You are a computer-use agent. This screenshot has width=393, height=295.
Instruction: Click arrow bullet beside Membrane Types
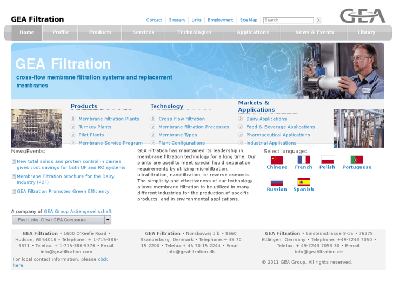point(153,135)
